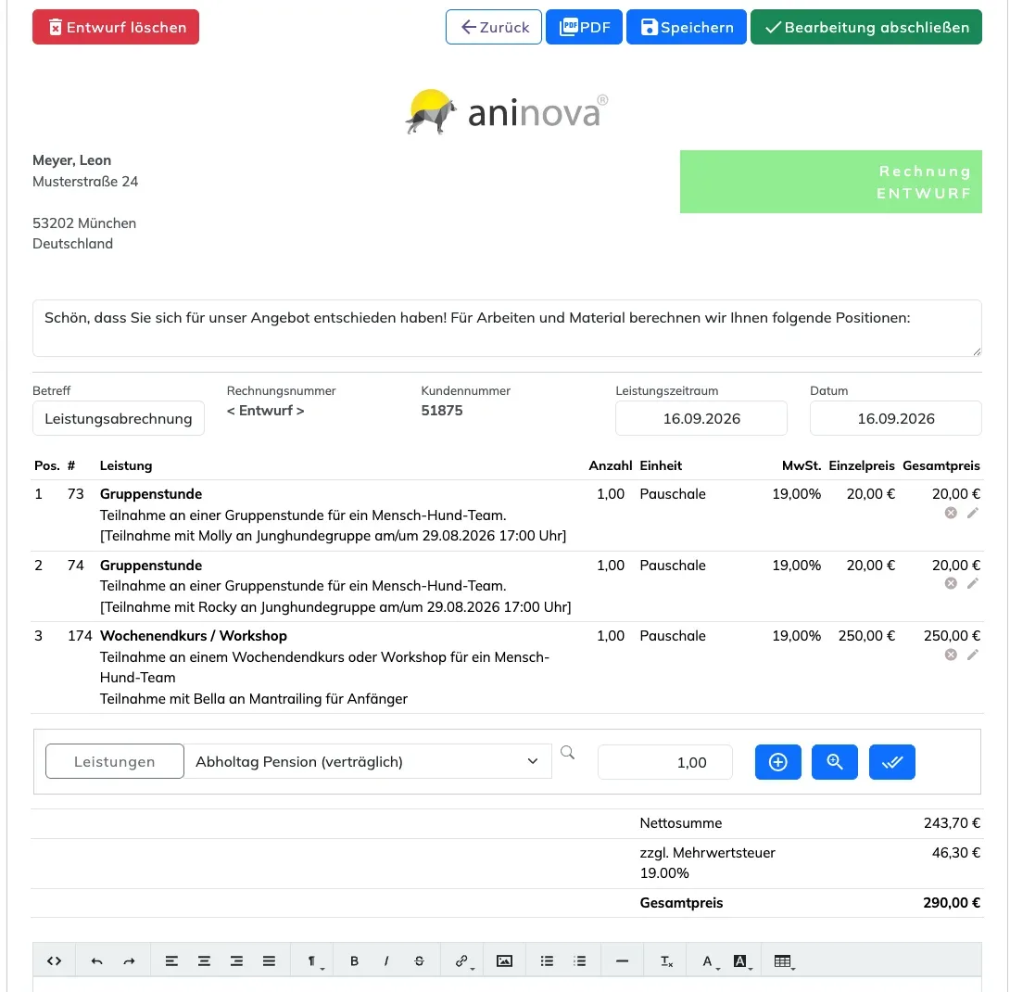Save the invoice with Speichern
The width and height of the screenshot is (1010, 992).
tap(686, 27)
